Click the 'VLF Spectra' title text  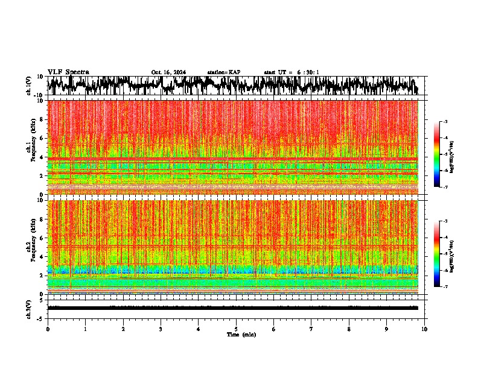pos(68,72)
